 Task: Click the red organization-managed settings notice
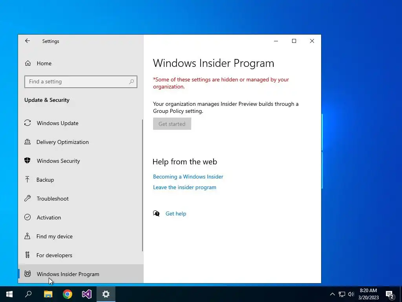pos(221,83)
